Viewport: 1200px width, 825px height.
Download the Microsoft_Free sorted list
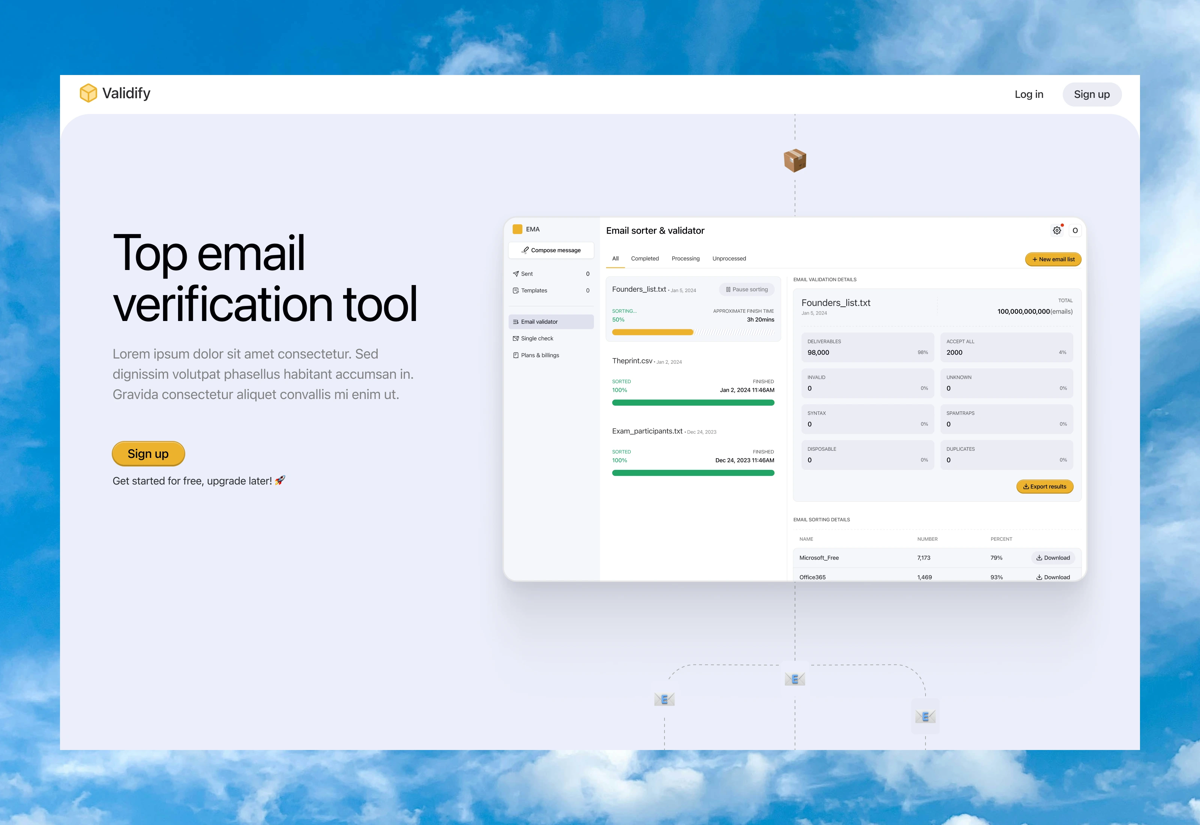tap(1053, 558)
